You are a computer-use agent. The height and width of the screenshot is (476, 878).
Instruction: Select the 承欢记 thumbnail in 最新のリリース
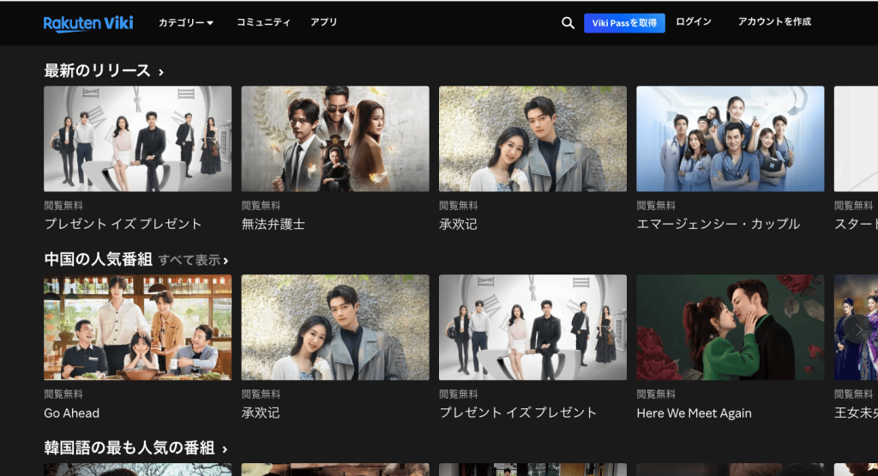[532, 139]
